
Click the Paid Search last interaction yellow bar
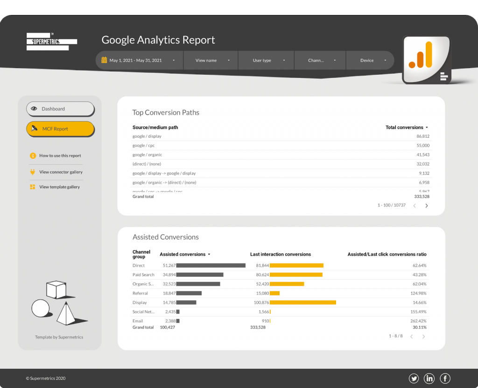click(x=296, y=275)
